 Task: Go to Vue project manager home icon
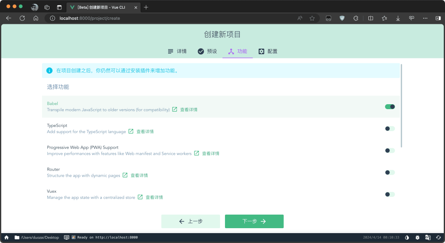tap(7, 237)
